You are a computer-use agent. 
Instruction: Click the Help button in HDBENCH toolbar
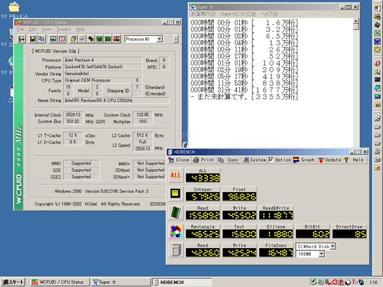[354, 160]
